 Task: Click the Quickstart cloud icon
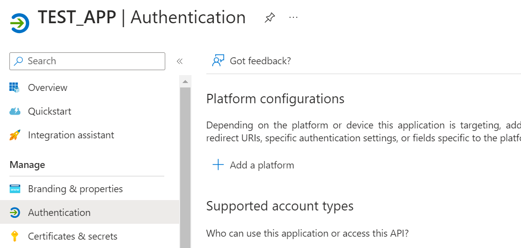coord(15,111)
